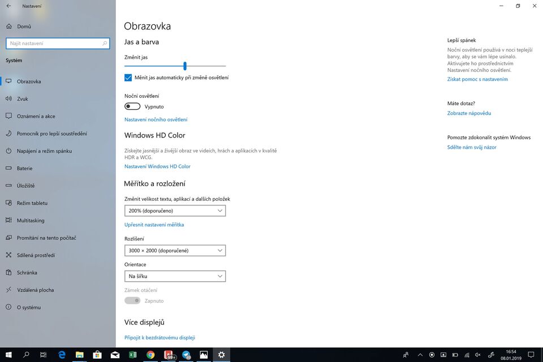
Task: Open the 200% scaling dropdown
Action: tap(175, 210)
